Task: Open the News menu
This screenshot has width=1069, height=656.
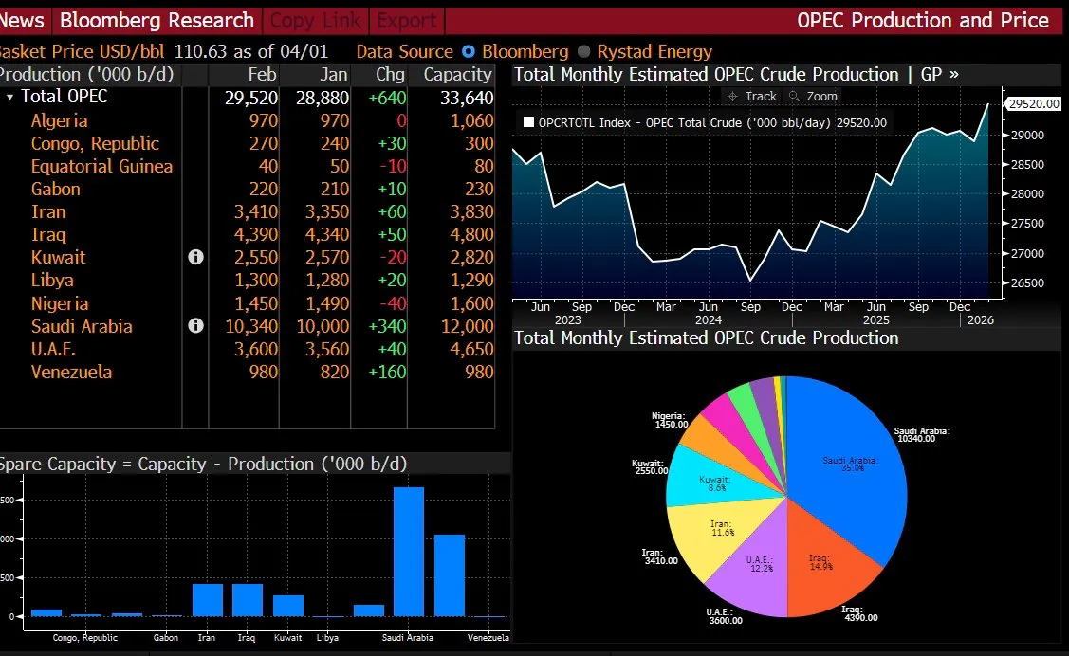Action: [22, 20]
